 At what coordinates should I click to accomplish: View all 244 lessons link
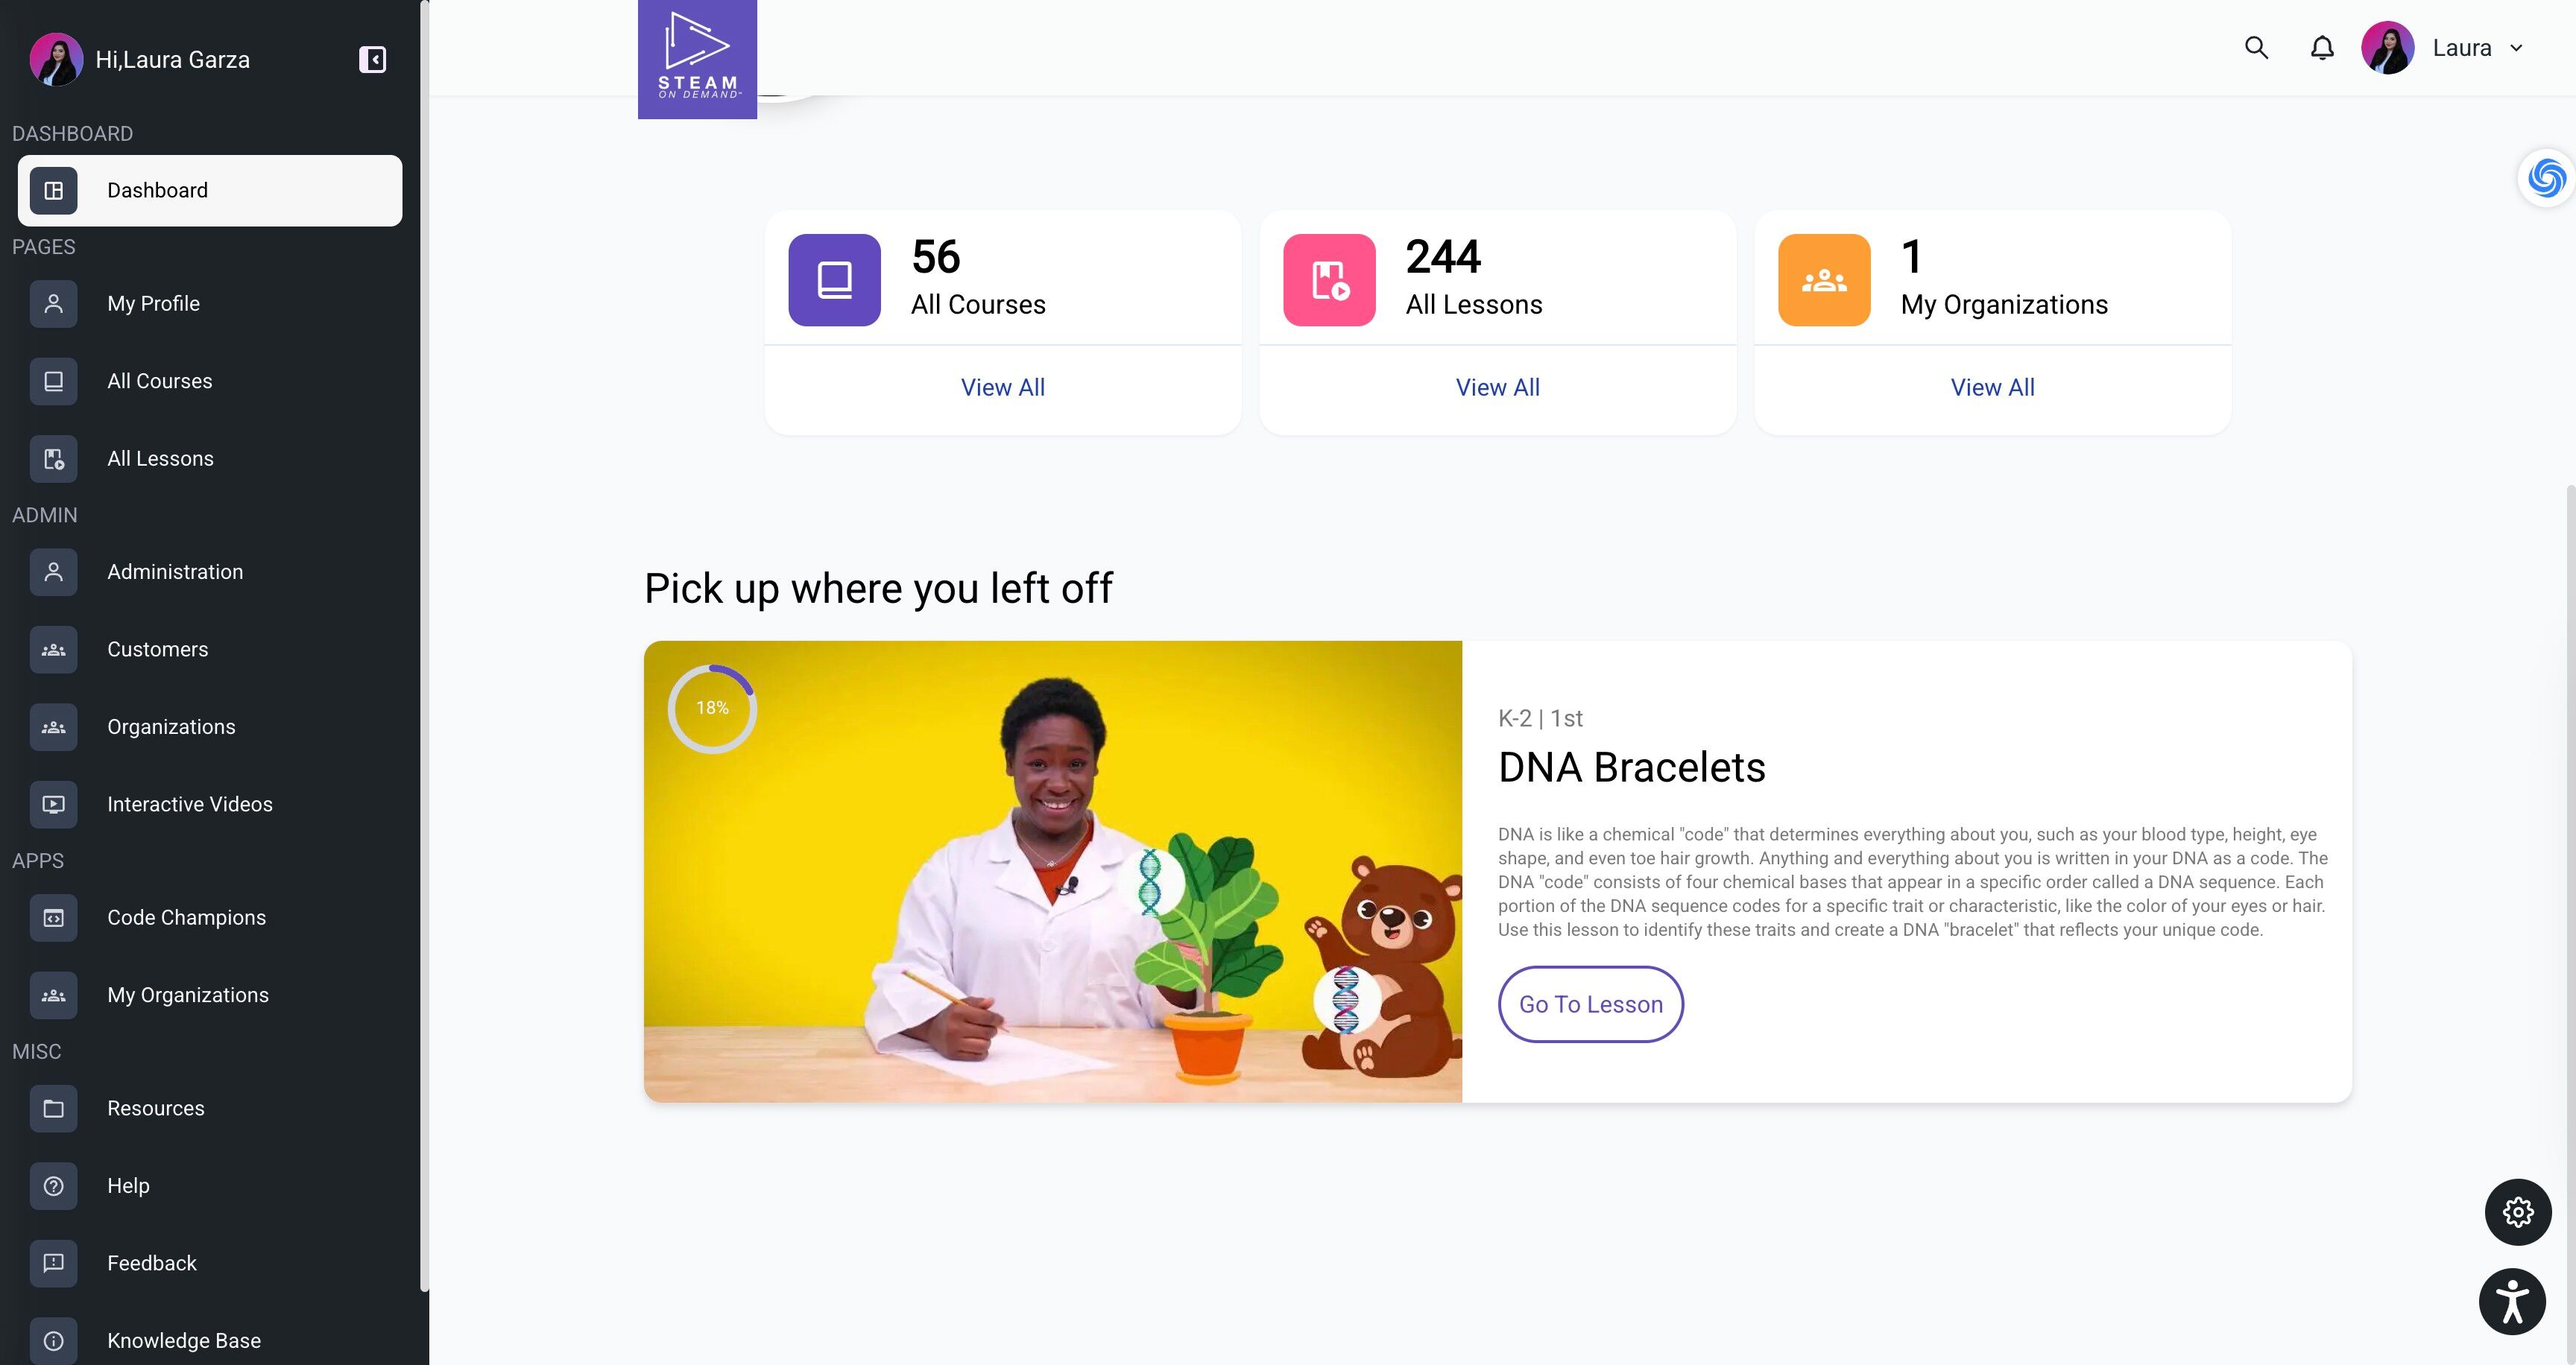click(x=1498, y=387)
